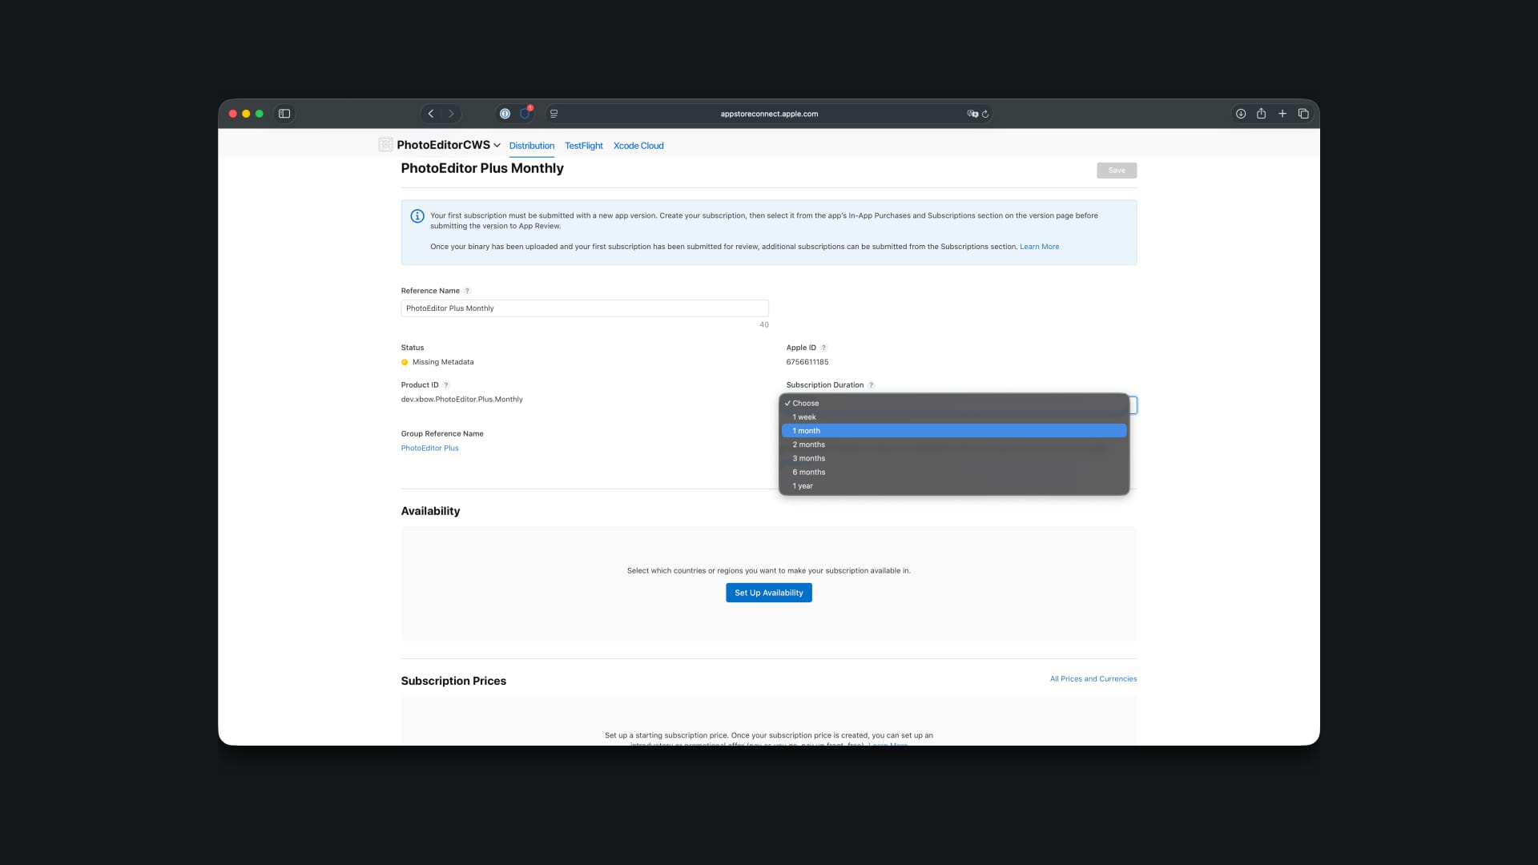Toggle the Safari sidebar button

pyautogui.click(x=284, y=114)
